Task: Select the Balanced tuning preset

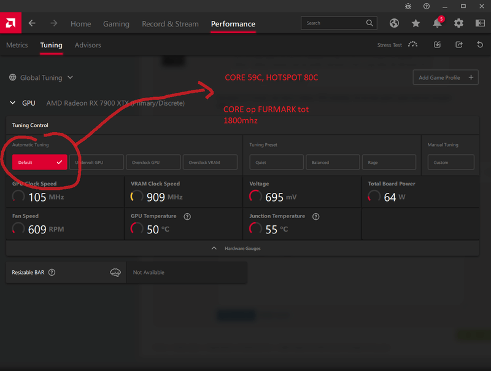Action: coord(333,162)
